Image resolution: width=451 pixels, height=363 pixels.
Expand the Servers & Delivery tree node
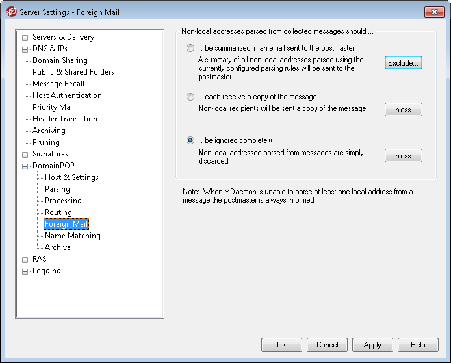(x=25, y=38)
